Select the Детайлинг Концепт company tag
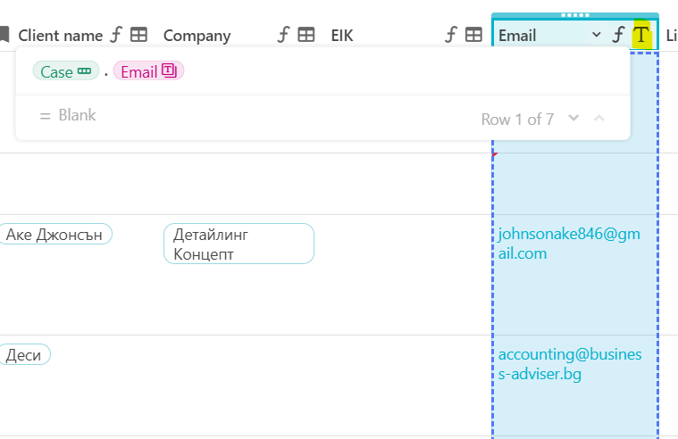Image resolution: width=678 pixels, height=439 pixels. (x=239, y=244)
